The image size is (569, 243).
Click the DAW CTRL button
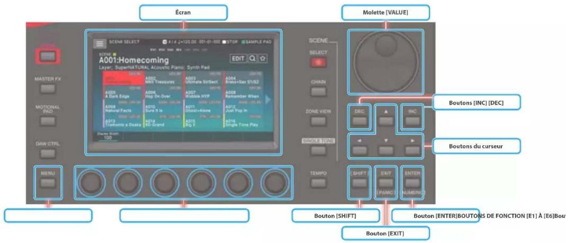(48, 153)
